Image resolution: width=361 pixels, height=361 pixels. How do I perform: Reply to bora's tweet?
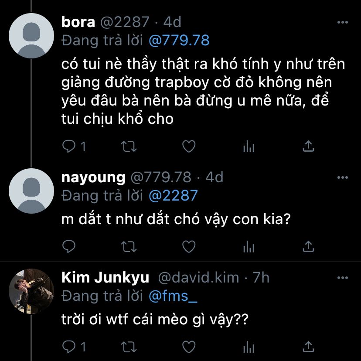click(x=69, y=147)
